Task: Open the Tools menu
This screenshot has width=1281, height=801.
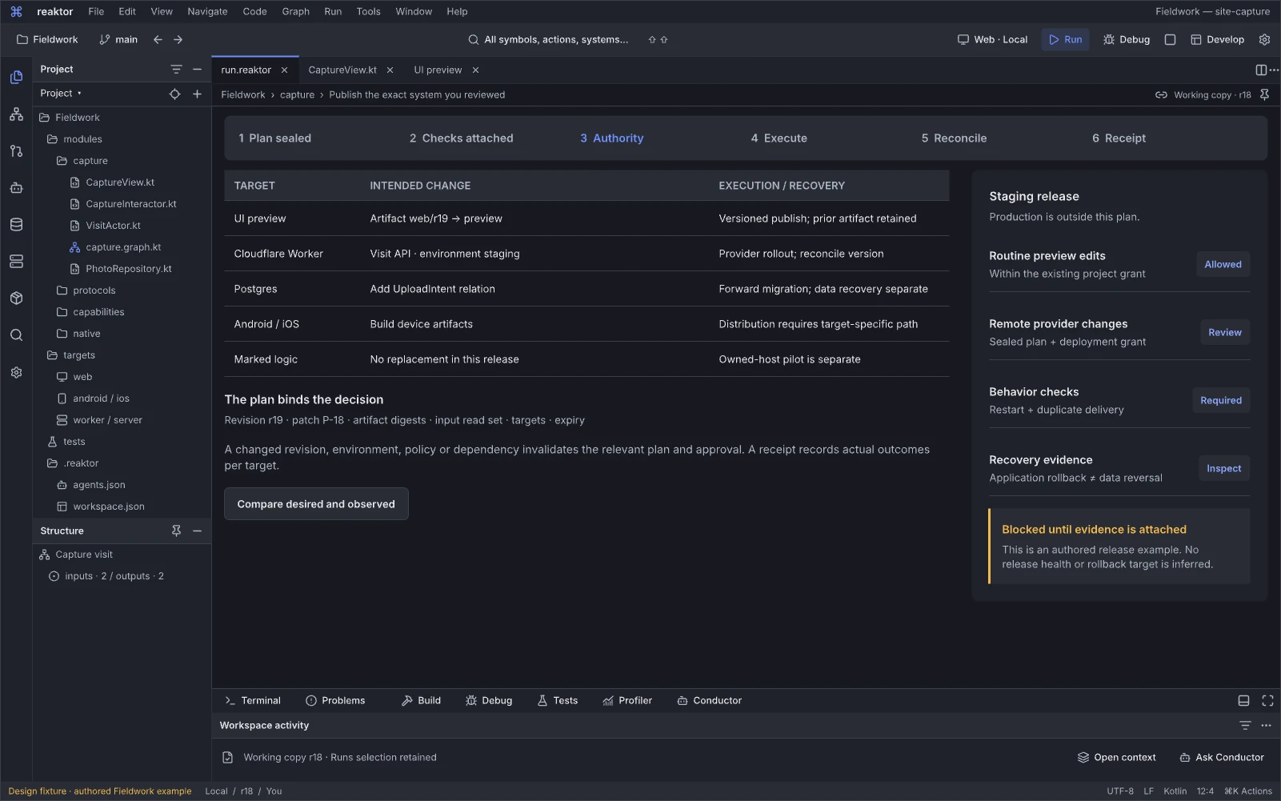Action: pyautogui.click(x=368, y=11)
